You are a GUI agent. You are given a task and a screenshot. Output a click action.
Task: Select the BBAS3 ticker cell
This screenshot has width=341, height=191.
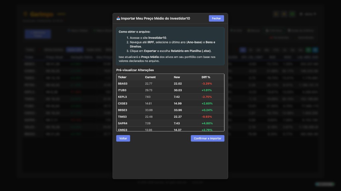(123, 84)
